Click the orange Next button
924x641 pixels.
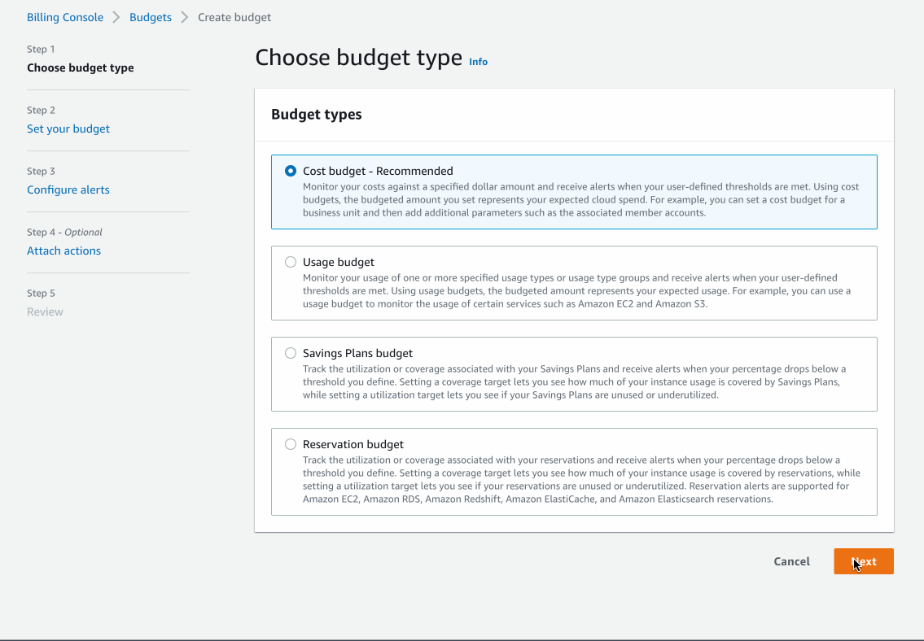pyautogui.click(x=863, y=561)
